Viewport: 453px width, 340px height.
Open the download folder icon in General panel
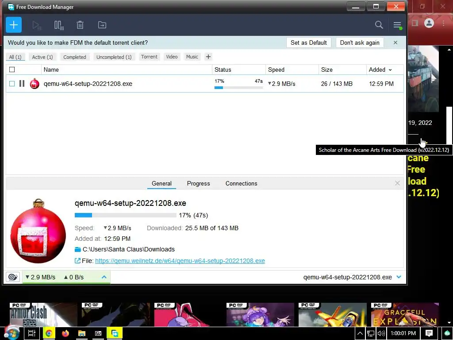[77, 249]
